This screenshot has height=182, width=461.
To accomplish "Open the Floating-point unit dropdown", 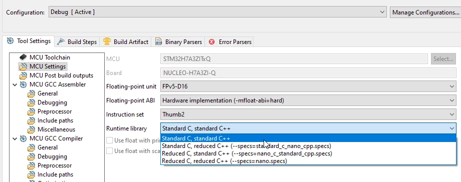I will tap(308, 86).
